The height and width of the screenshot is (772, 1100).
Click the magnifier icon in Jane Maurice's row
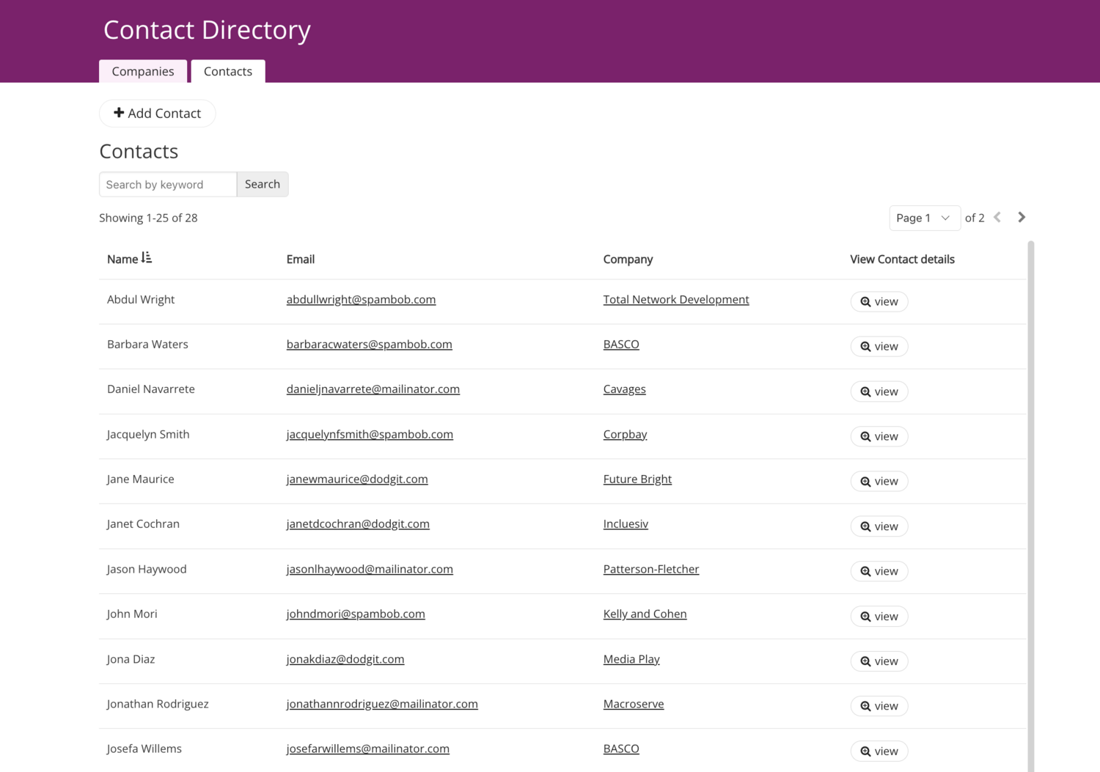point(865,482)
